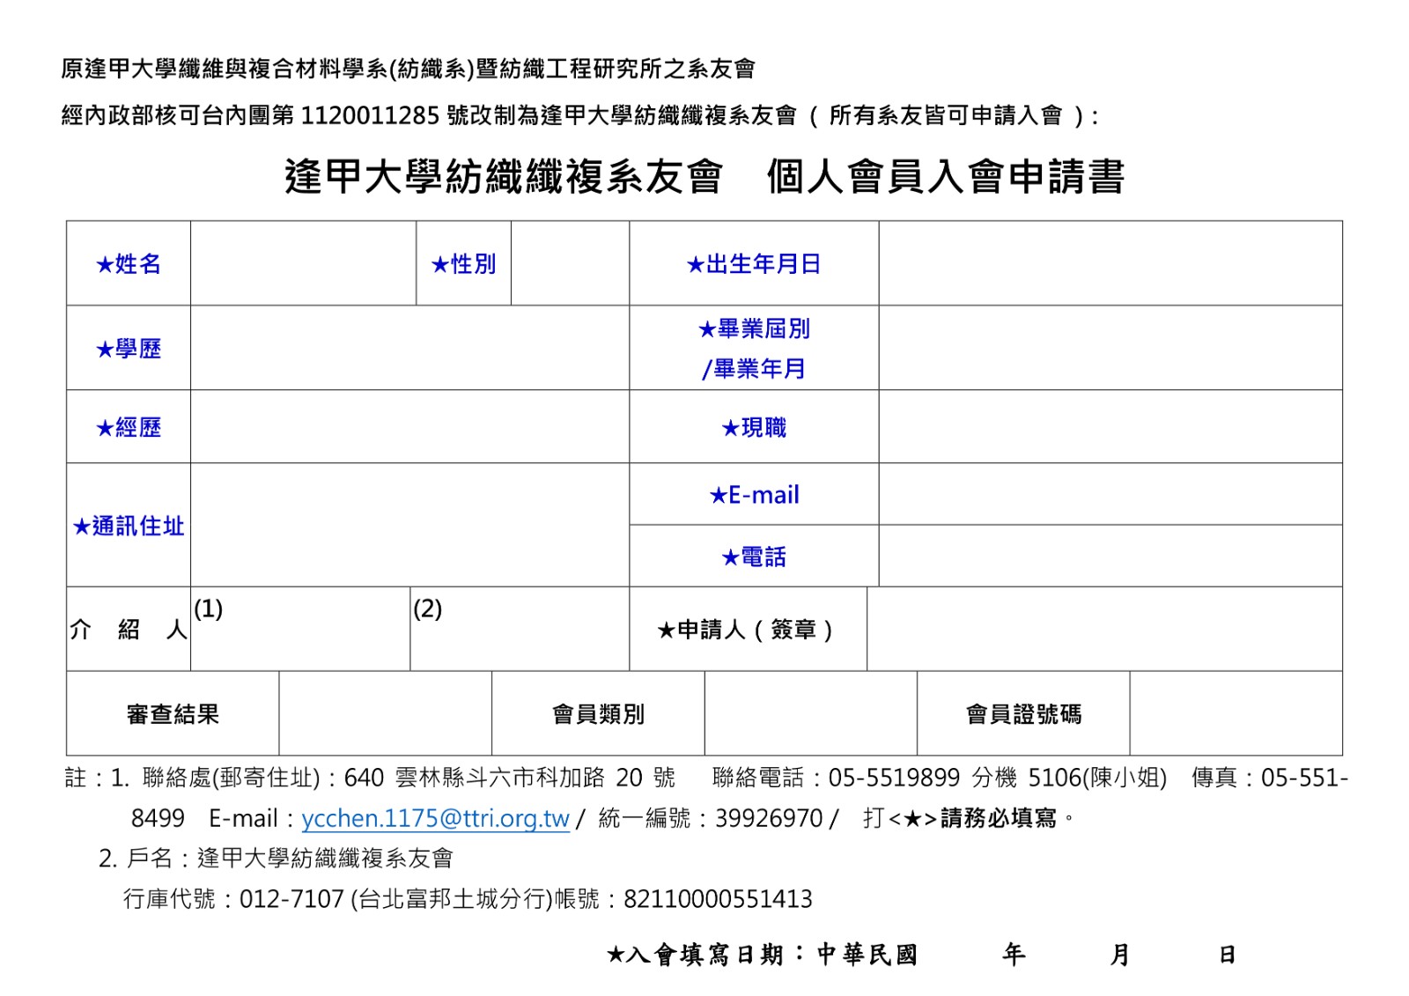This screenshot has height=996, width=1409.
Task: Click the blank field for ★學歷
Action: 409,348
